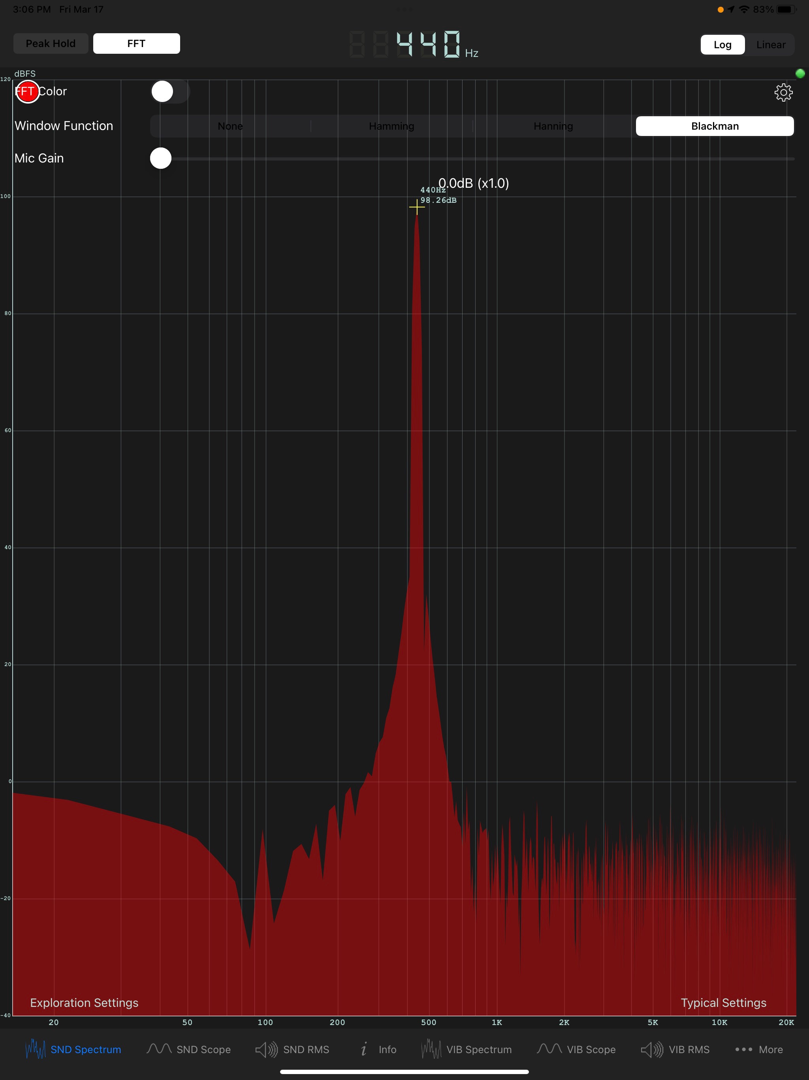The height and width of the screenshot is (1080, 809).
Task: Choose Hamming window function
Action: coord(391,127)
